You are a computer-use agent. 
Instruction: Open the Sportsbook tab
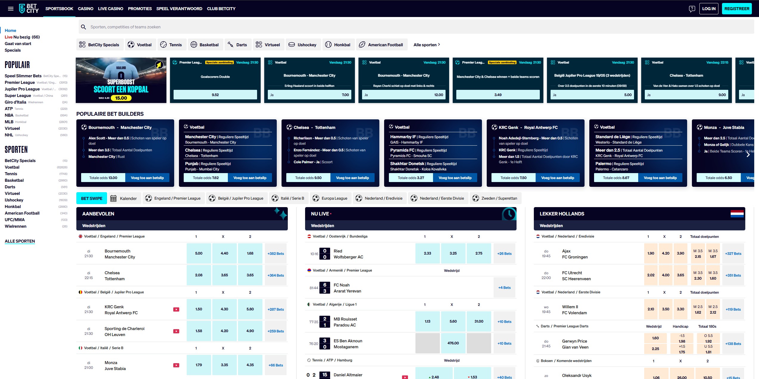[59, 9]
